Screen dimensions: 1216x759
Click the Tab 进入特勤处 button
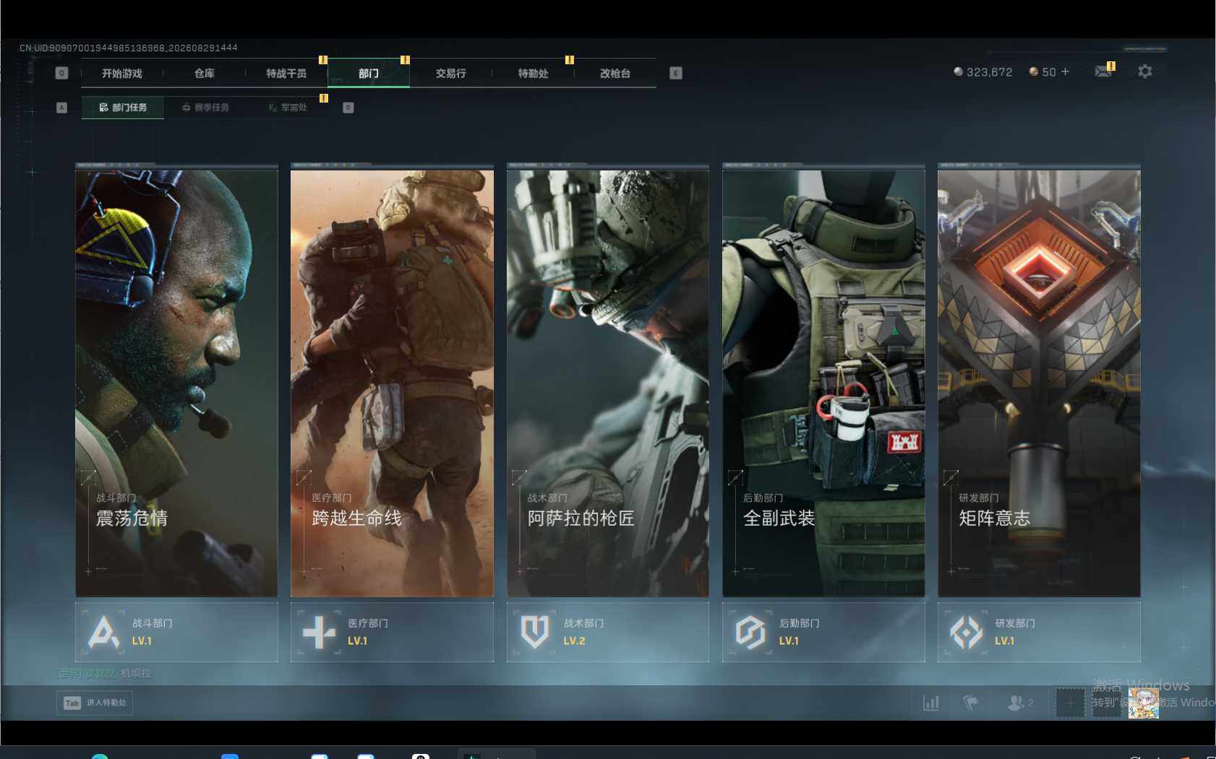(95, 703)
